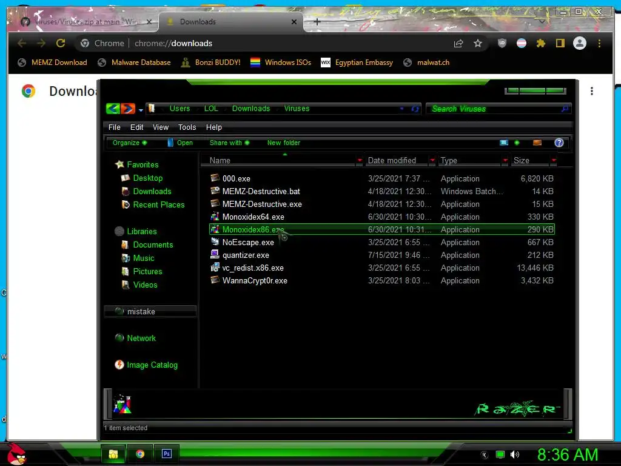Open Downloads page more-actions dots

tap(592, 91)
